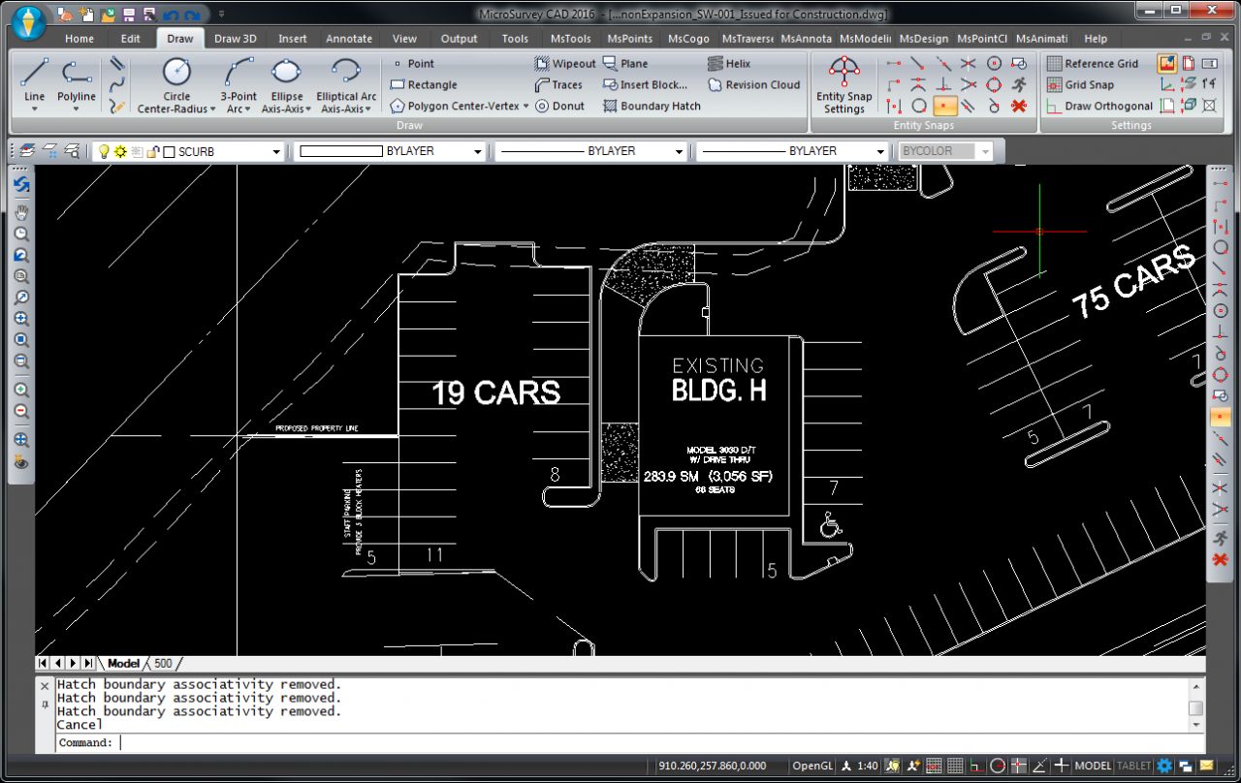Screen dimensions: 1241x783
Task: Open the MsCogo ribbon tab
Action: (689, 39)
